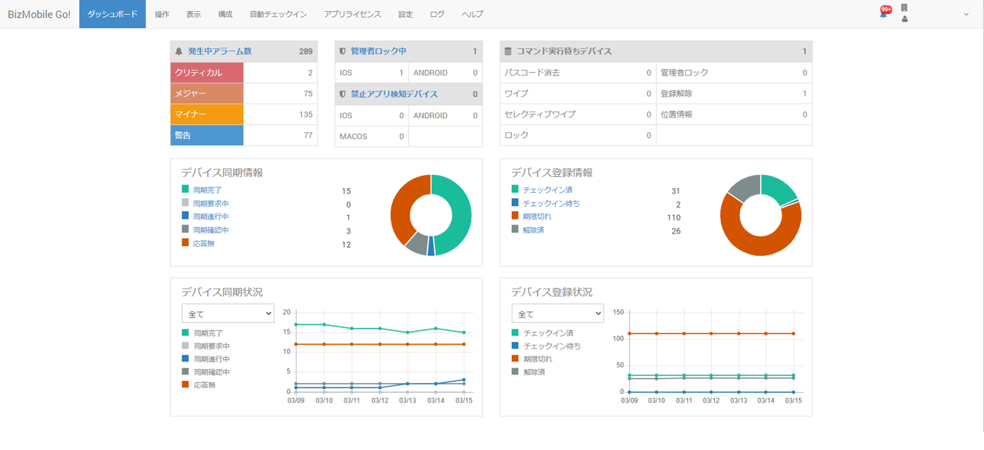Open the 自動チェックイン menu
This screenshot has height=450, width=984.
pos(278,14)
